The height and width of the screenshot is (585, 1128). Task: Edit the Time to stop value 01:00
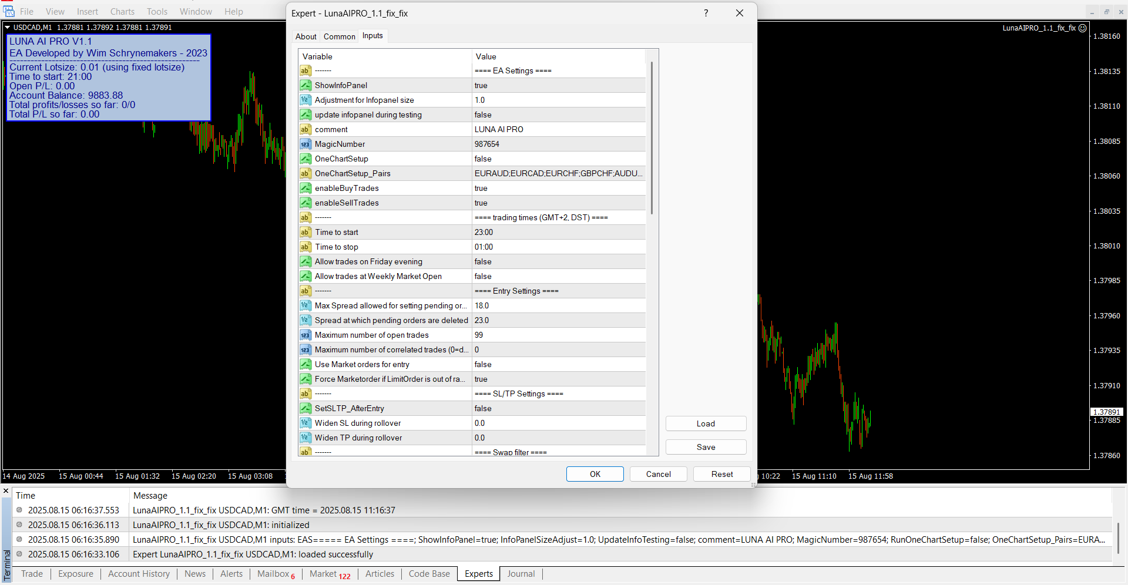click(x=558, y=247)
